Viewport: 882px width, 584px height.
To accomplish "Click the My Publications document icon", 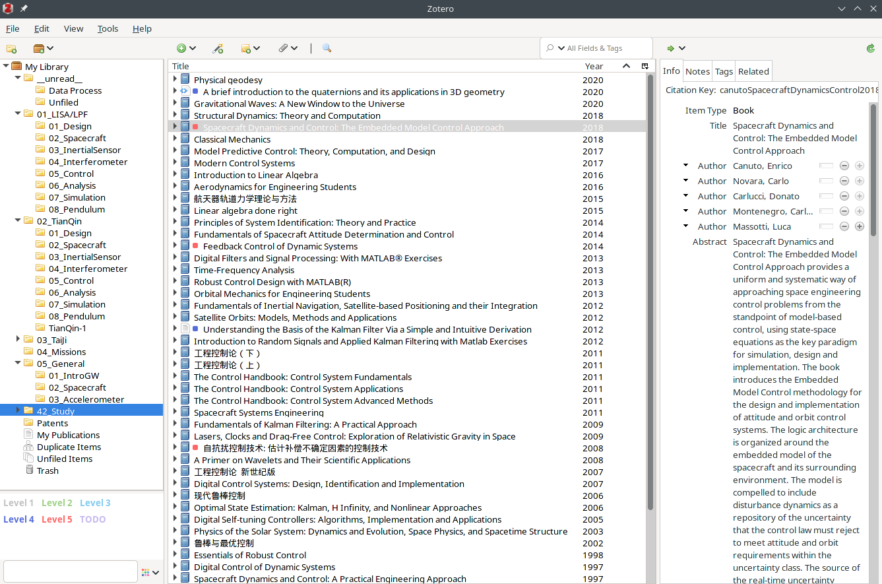I will tap(28, 435).
